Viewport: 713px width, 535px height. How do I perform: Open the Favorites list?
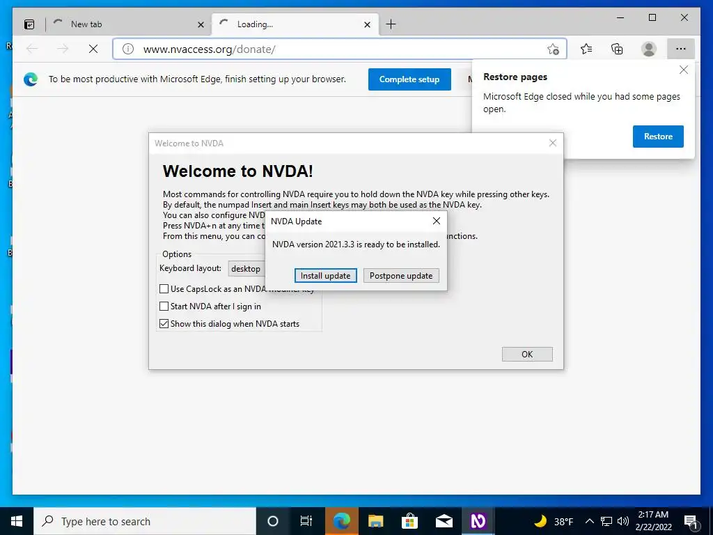click(x=586, y=49)
